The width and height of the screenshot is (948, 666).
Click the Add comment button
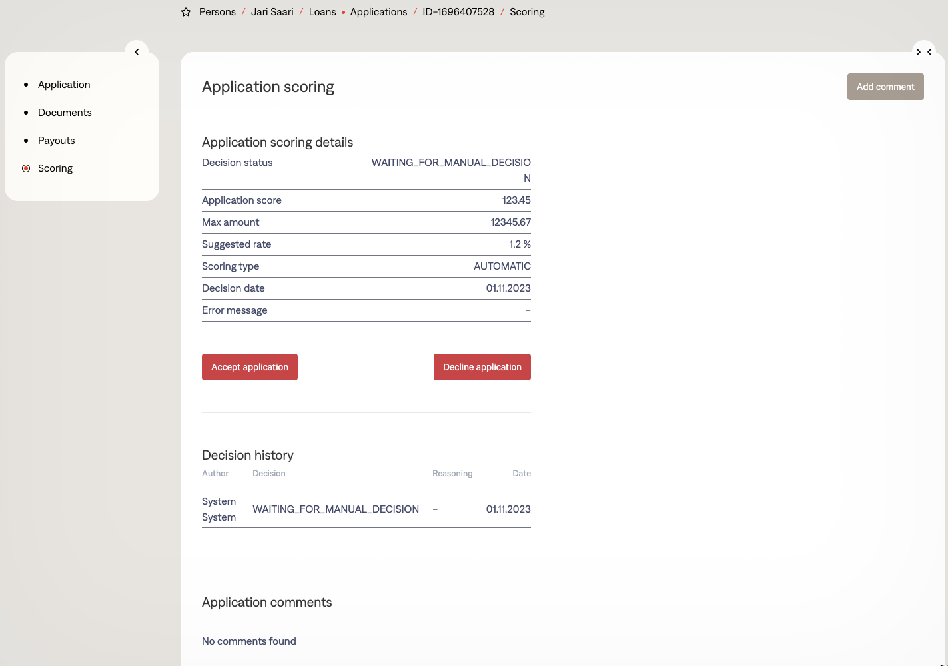[x=885, y=87]
